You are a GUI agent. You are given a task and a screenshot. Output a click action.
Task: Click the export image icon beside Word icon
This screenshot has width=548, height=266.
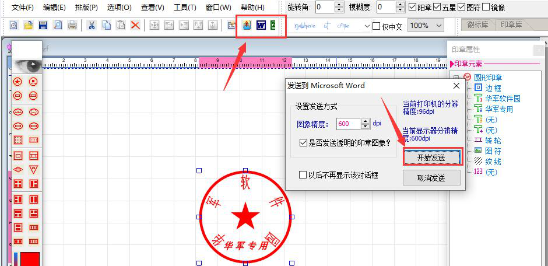coord(247,25)
